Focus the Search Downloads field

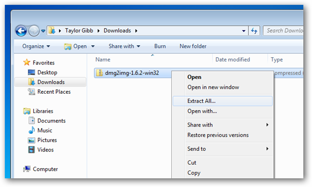(283, 30)
